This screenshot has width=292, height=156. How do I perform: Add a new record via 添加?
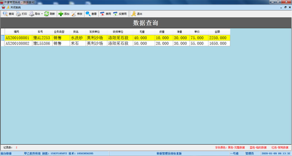(x=64, y=14)
